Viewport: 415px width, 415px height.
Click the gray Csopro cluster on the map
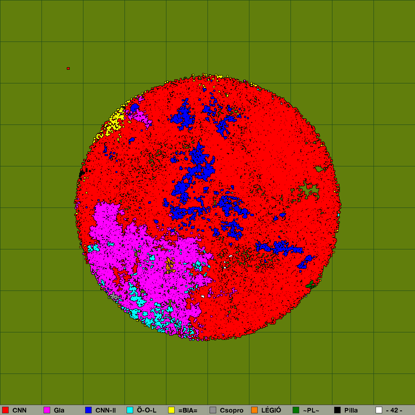tap(115, 296)
